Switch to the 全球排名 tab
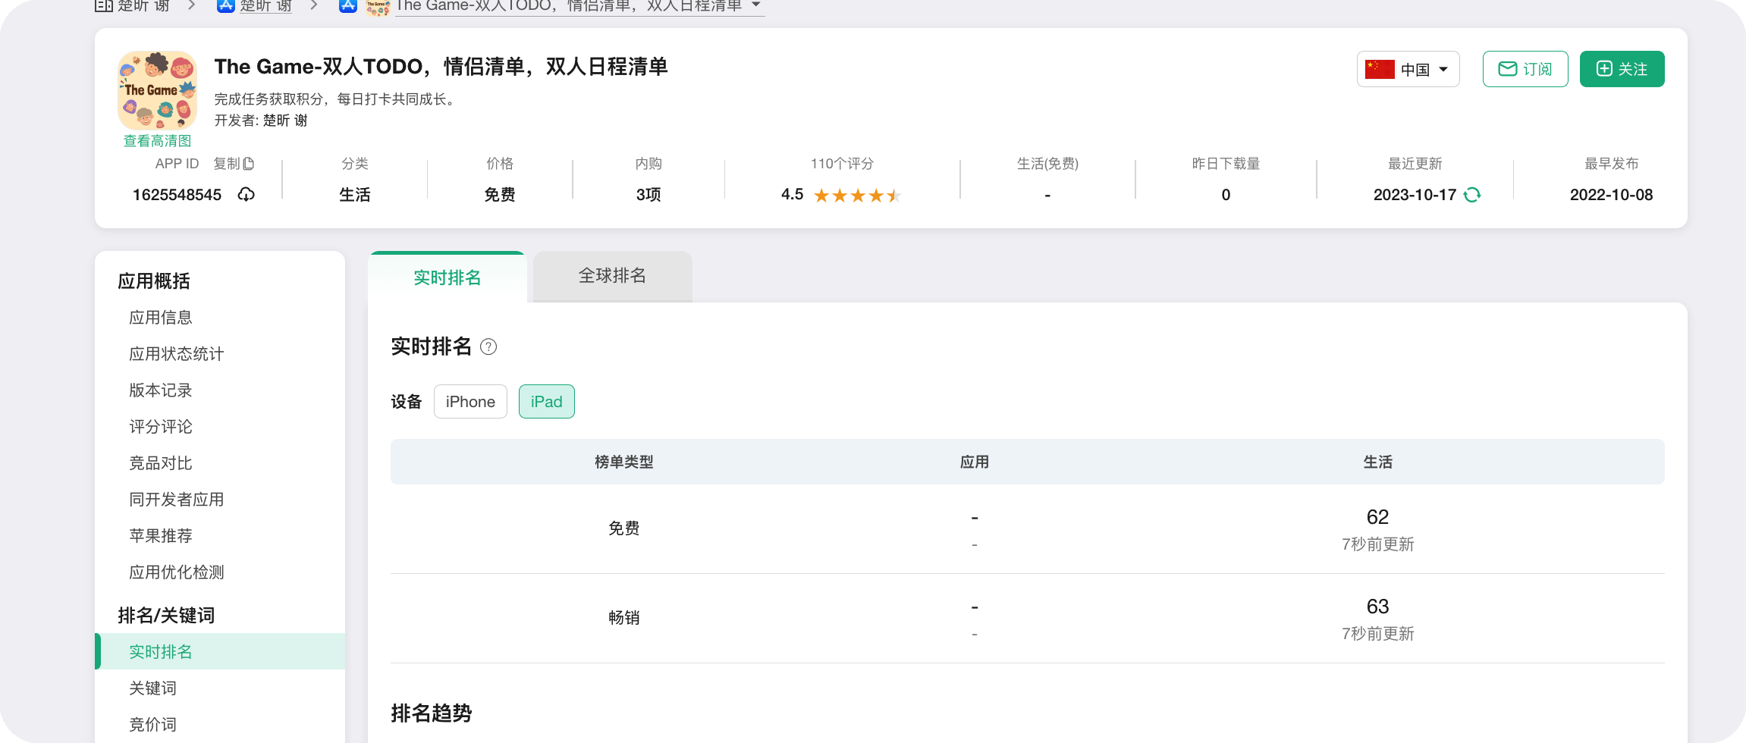 (612, 276)
